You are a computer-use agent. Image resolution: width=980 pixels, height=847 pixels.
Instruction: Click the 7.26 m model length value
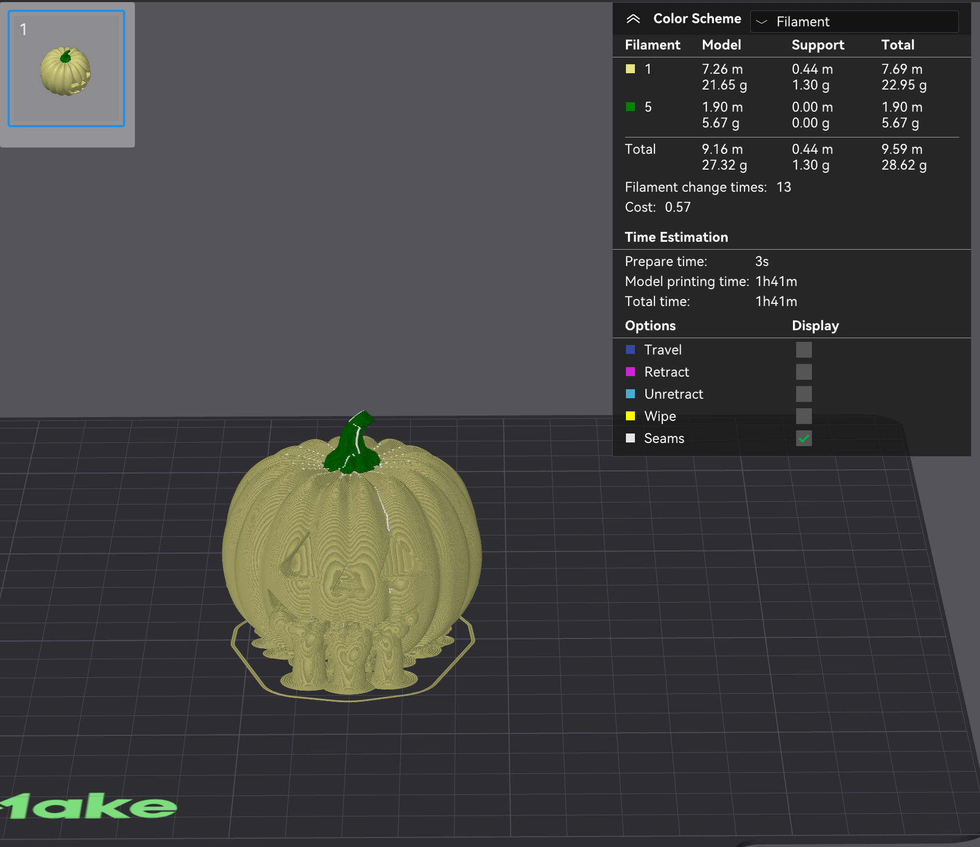pyautogui.click(x=722, y=69)
